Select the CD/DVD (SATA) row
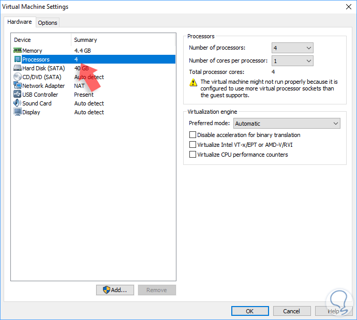 94,77
